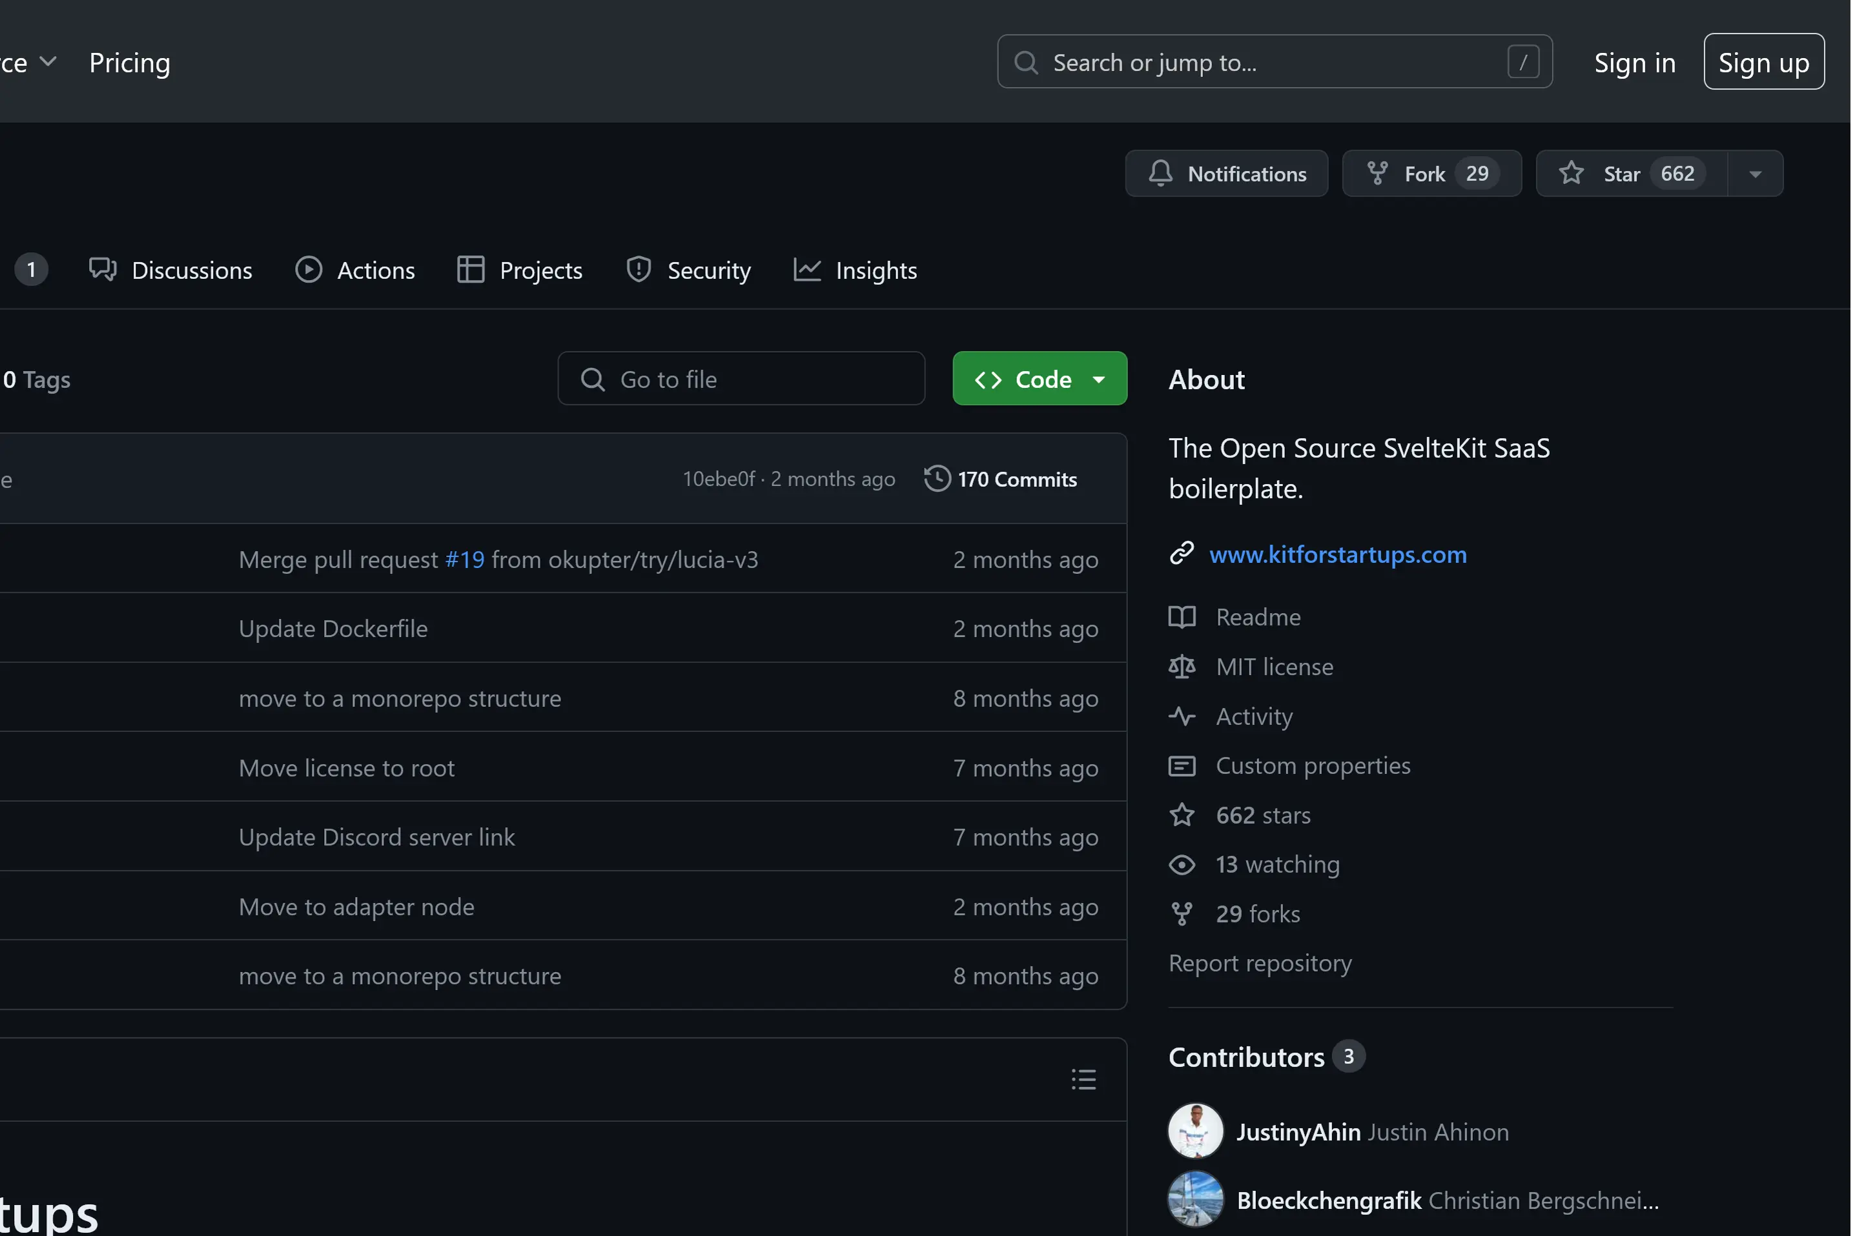This screenshot has height=1236, width=1855.
Task: Open JustinyAhin contributor avatar
Action: pos(1195,1131)
